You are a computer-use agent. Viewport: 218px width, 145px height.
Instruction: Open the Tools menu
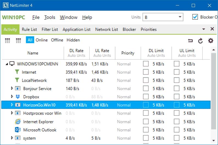coord(50,17)
